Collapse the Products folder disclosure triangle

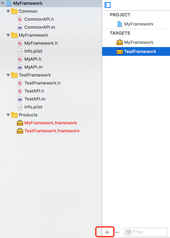(8, 115)
